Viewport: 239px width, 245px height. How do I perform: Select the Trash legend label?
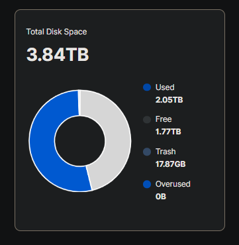point(166,152)
